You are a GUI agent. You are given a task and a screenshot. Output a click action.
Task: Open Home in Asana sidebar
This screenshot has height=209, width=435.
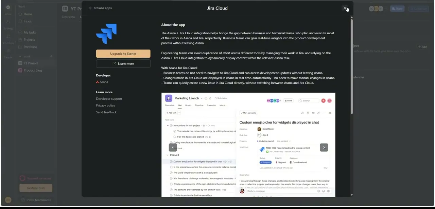tap(28, 14)
